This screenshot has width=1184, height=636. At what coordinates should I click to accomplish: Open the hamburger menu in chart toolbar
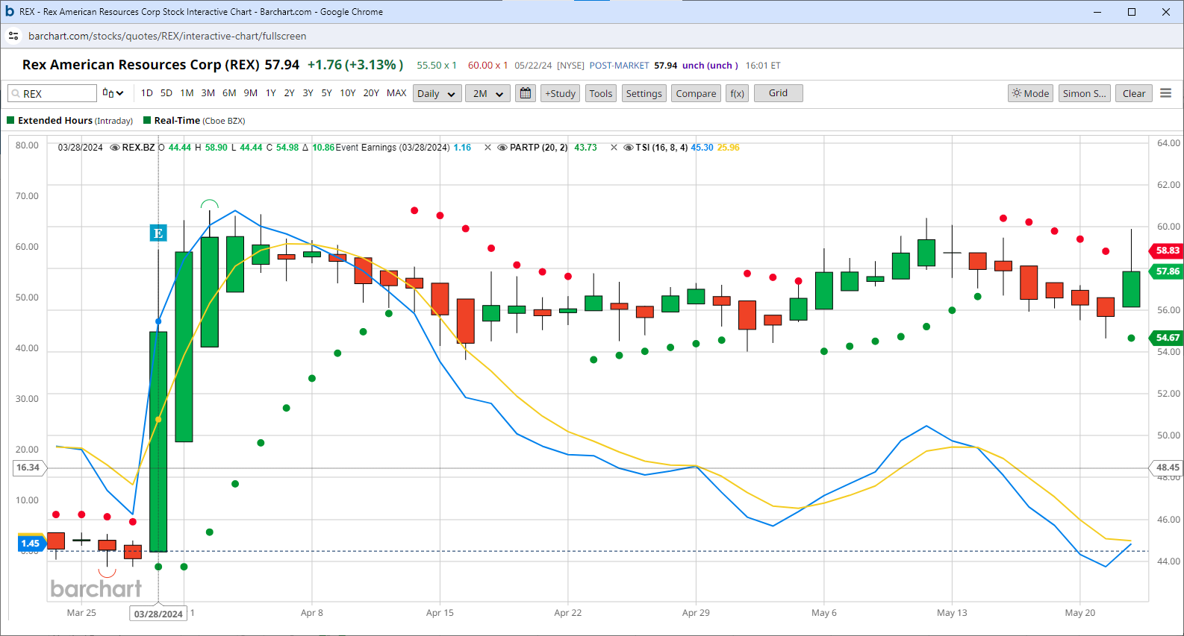point(1165,93)
